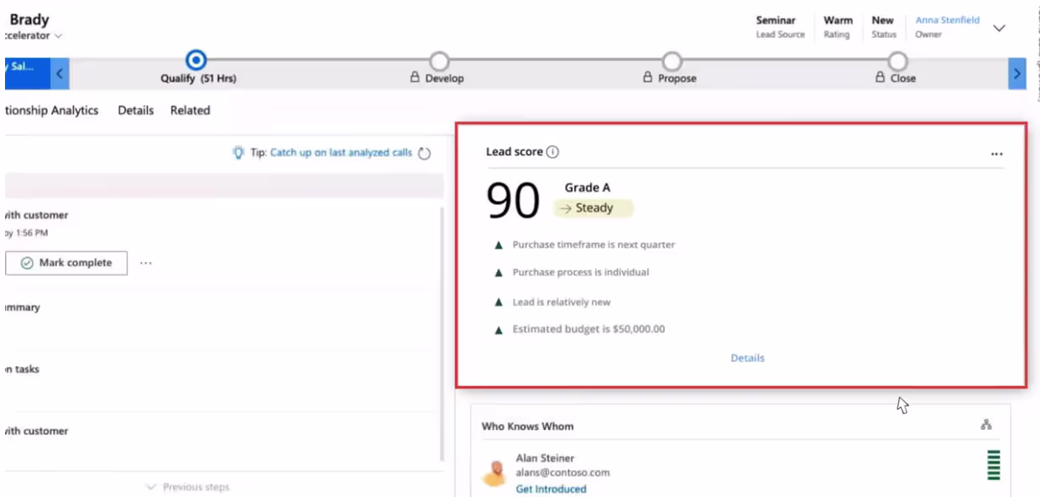Open more options ellipsis beside Mark complete
1040x497 pixels.
[146, 263]
